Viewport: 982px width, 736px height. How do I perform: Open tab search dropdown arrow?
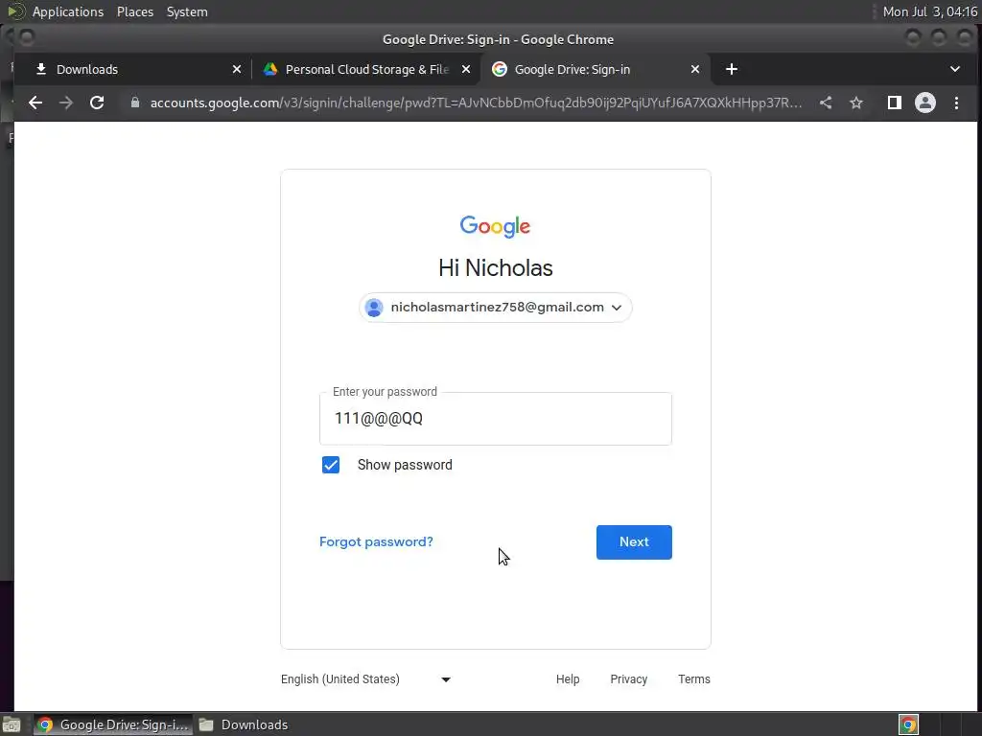pyautogui.click(x=955, y=69)
